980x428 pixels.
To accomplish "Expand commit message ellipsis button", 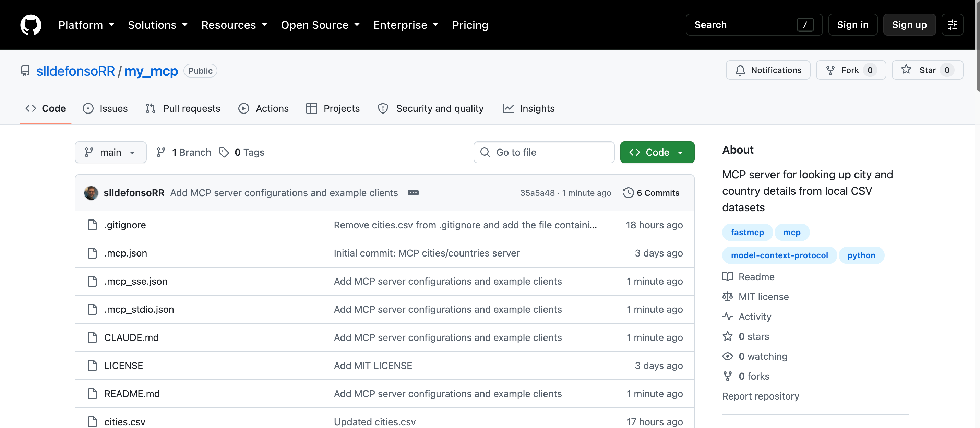I will tap(413, 193).
